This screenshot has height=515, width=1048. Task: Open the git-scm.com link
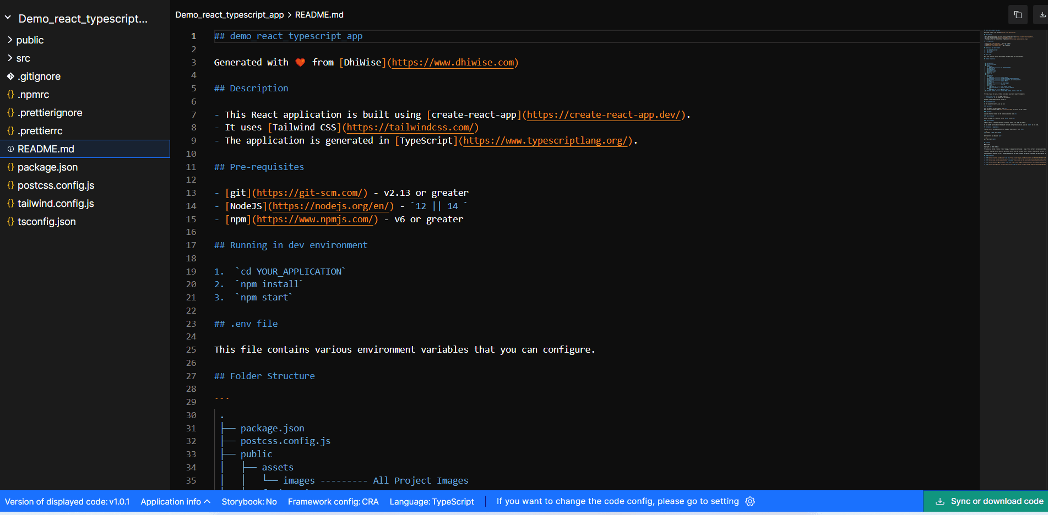click(x=310, y=193)
